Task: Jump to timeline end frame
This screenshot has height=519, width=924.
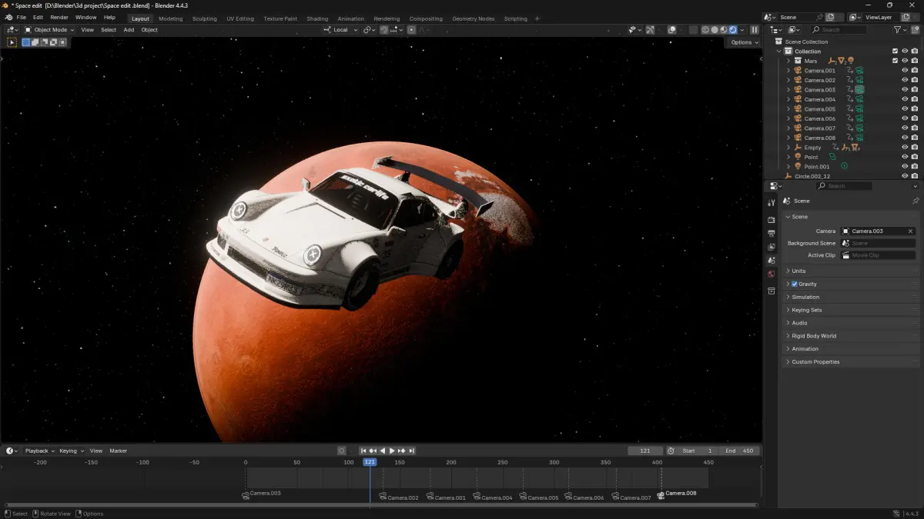Action: coord(412,451)
